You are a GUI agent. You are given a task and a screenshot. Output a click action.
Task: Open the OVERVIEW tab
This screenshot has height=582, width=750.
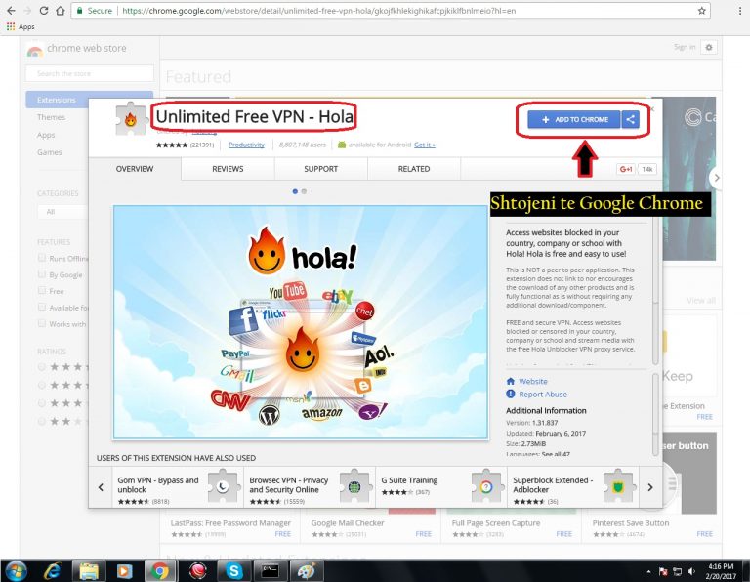click(135, 169)
